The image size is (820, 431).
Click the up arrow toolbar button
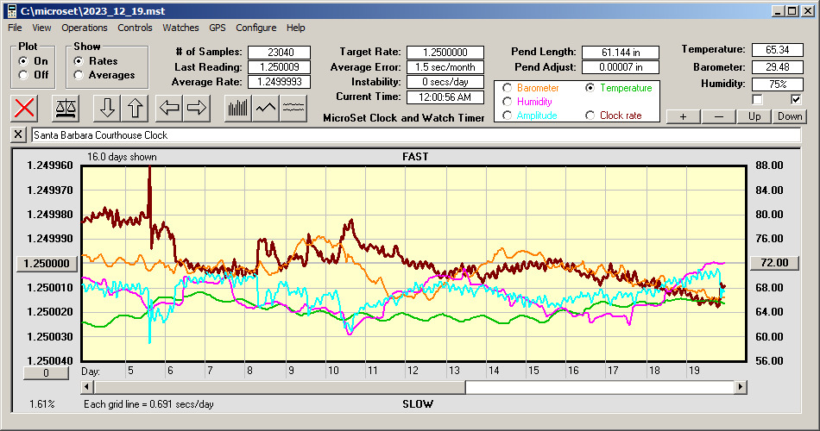coord(135,108)
